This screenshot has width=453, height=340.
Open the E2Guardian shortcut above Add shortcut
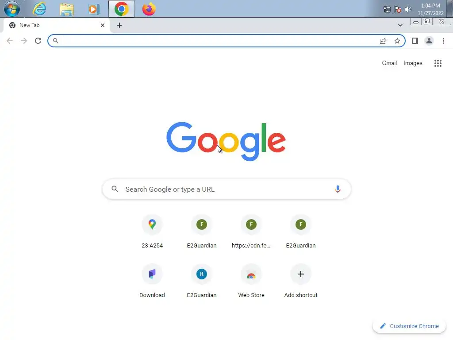point(301,232)
